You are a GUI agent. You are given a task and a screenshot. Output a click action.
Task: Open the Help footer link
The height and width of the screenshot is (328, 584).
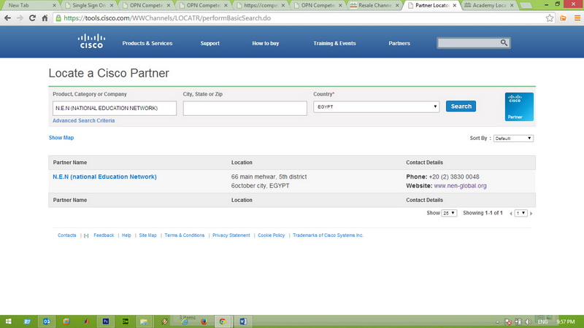point(126,235)
